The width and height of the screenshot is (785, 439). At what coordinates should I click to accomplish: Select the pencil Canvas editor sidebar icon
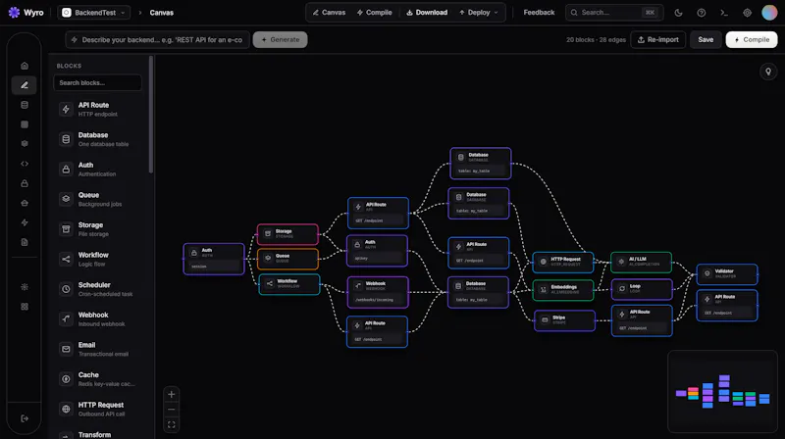point(25,85)
